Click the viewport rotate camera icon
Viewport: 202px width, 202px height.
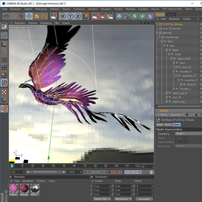pos(148,23)
